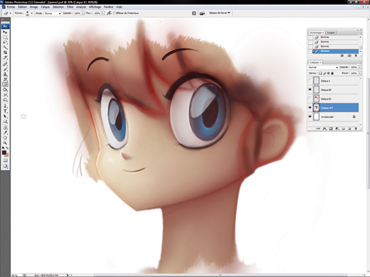Change the screen mode

[x=5, y=166]
